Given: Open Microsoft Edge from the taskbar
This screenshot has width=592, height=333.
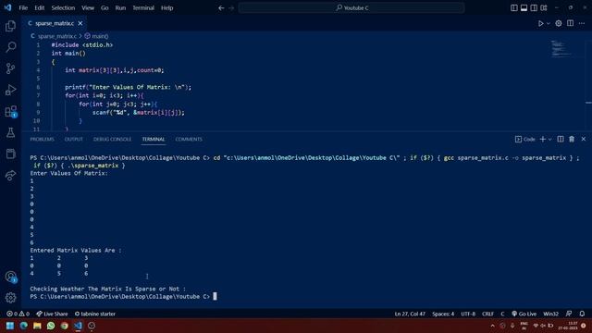Looking at the screenshot, I should pos(23,326).
